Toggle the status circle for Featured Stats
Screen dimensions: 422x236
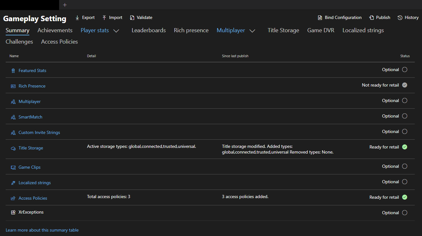(405, 69)
